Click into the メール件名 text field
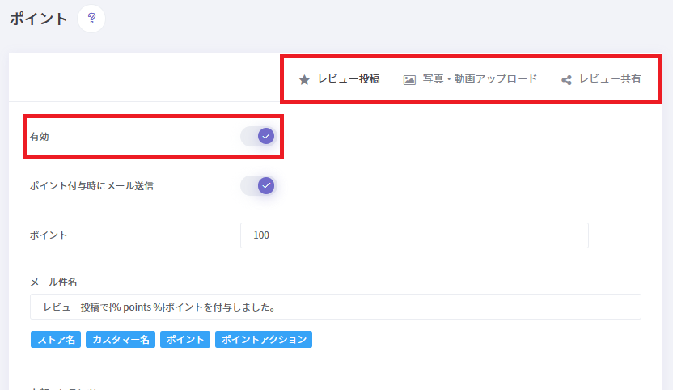 pyautogui.click(x=335, y=307)
